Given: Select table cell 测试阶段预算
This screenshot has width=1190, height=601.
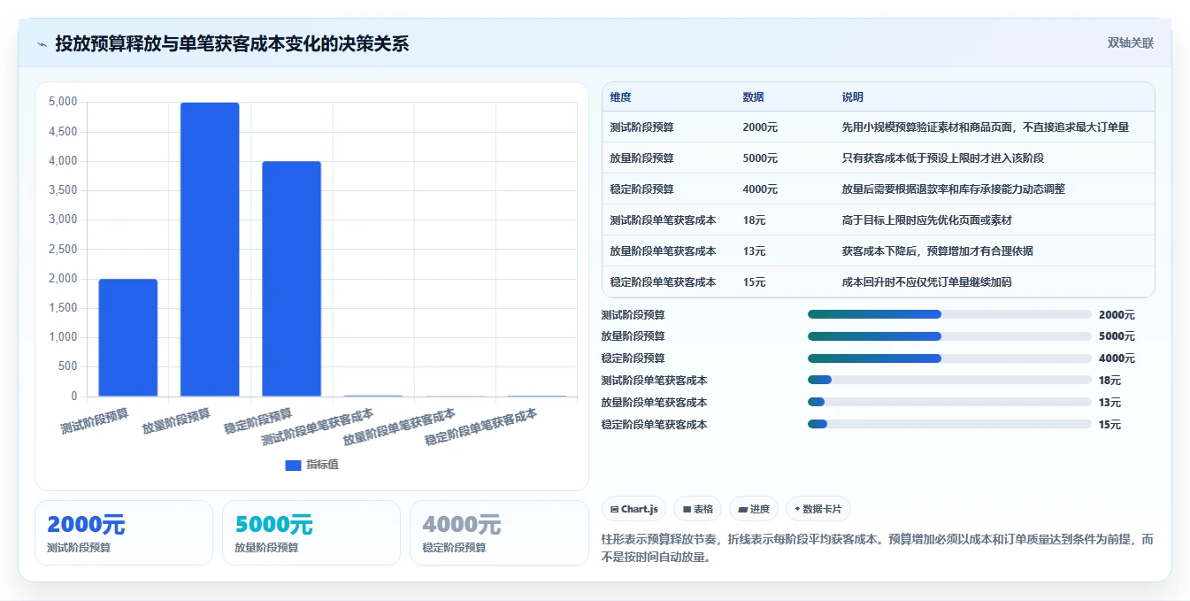Looking at the screenshot, I should click(641, 127).
